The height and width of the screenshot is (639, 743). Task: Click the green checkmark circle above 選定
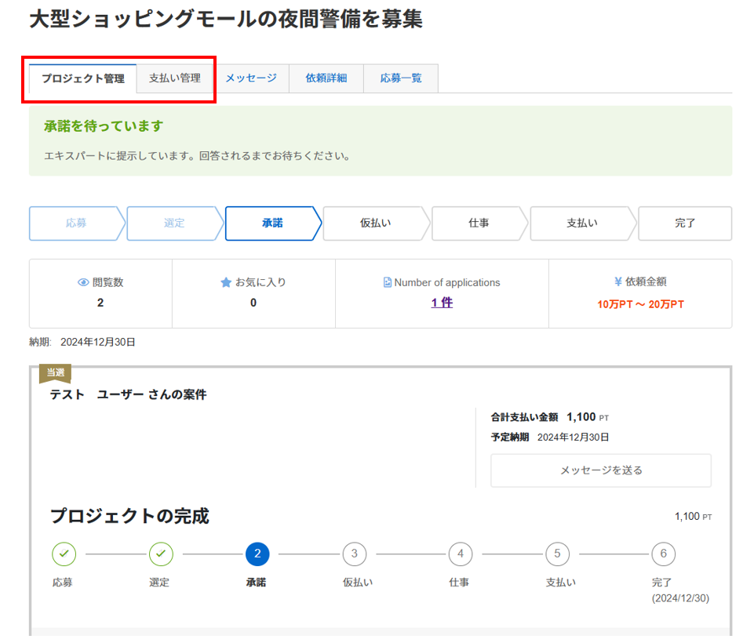pyautogui.click(x=161, y=554)
